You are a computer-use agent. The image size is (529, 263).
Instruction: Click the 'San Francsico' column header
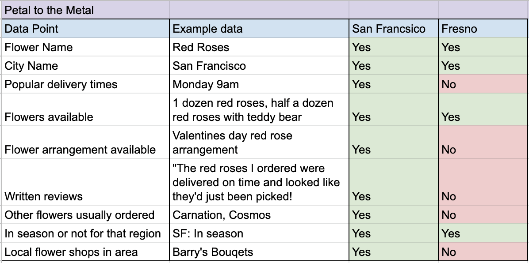click(x=394, y=29)
